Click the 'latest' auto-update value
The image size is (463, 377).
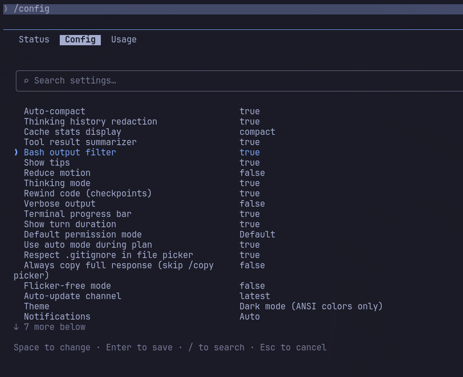click(254, 296)
